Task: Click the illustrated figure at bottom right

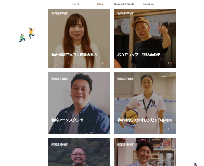Action: point(195,164)
